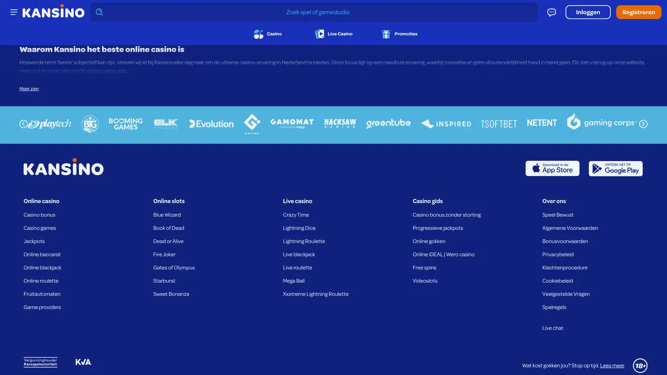Click the Kansino logo in header
Screen dimensions: 667x375
point(53,12)
